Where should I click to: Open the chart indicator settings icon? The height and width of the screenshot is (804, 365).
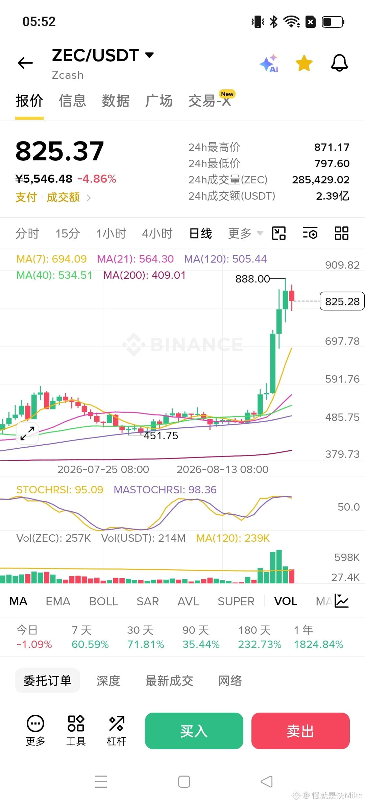click(310, 233)
